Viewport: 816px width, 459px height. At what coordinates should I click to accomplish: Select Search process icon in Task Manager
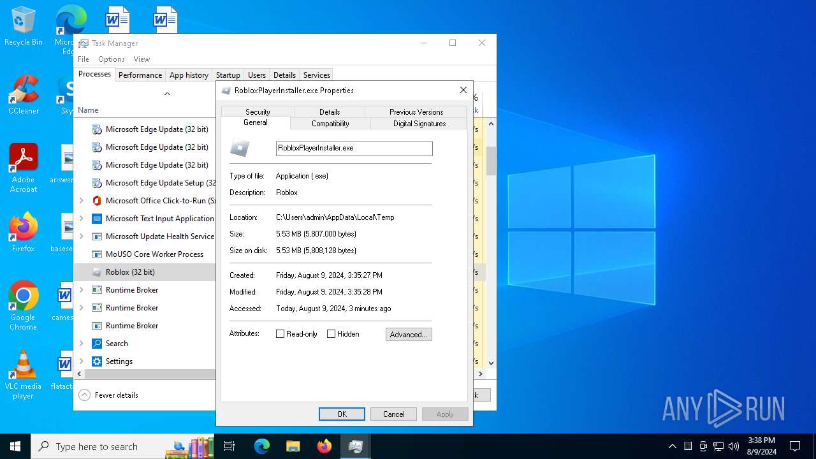click(x=97, y=344)
